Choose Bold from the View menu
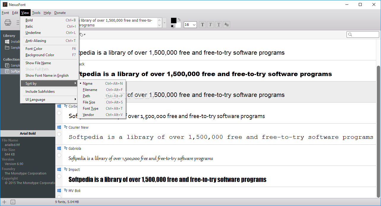Viewport: 381px width, 206px height. (x=50, y=20)
